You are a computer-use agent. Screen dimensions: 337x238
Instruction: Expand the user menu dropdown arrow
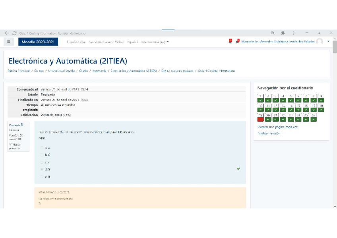328,42
